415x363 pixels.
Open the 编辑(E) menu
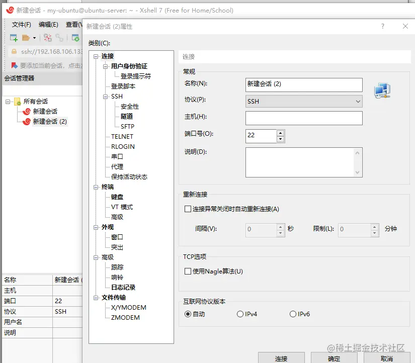tap(48, 25)
